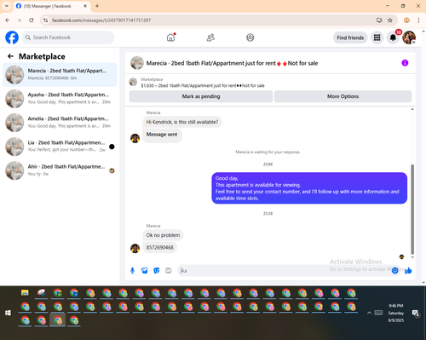Click the install app icon in address bar
This screenshot has width=426, height=340.
coord(379,20)
